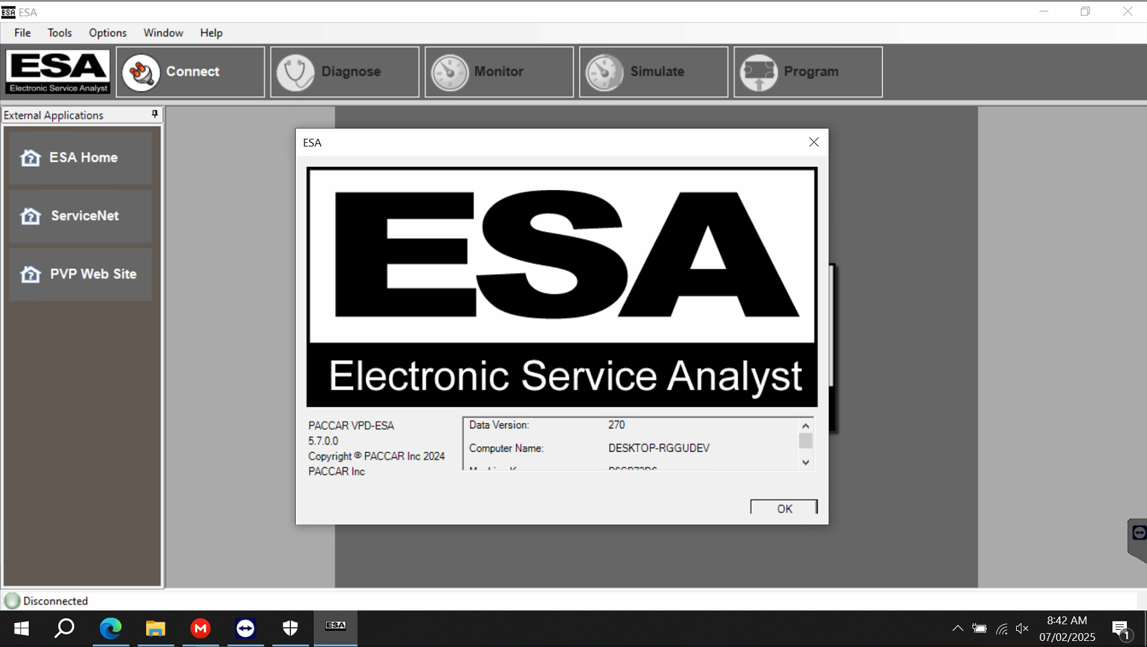Click the version info scrollbar thumb

tap(806, 441)
